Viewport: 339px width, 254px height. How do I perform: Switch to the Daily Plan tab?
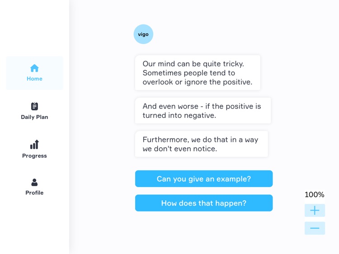click(x=34, y=117)
